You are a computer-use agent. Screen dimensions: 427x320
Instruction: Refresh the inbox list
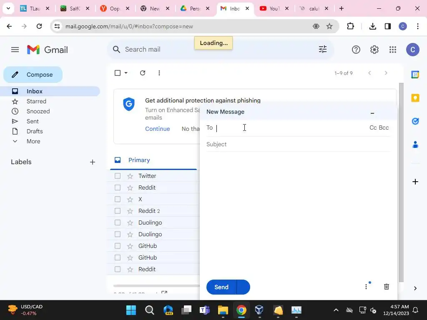[x=143, y=73]
